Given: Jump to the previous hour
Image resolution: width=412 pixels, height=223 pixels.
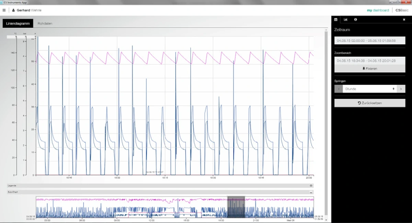Looking at the screenshot, I should [x=338, y=89].
